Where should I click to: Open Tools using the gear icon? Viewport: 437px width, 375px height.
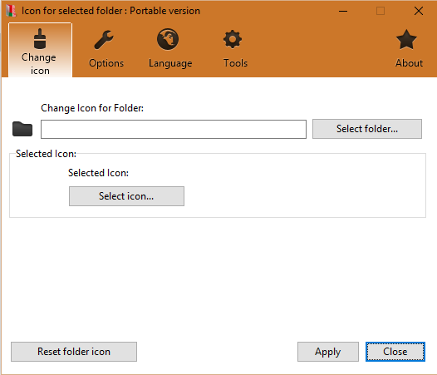(x=233, y=39)
